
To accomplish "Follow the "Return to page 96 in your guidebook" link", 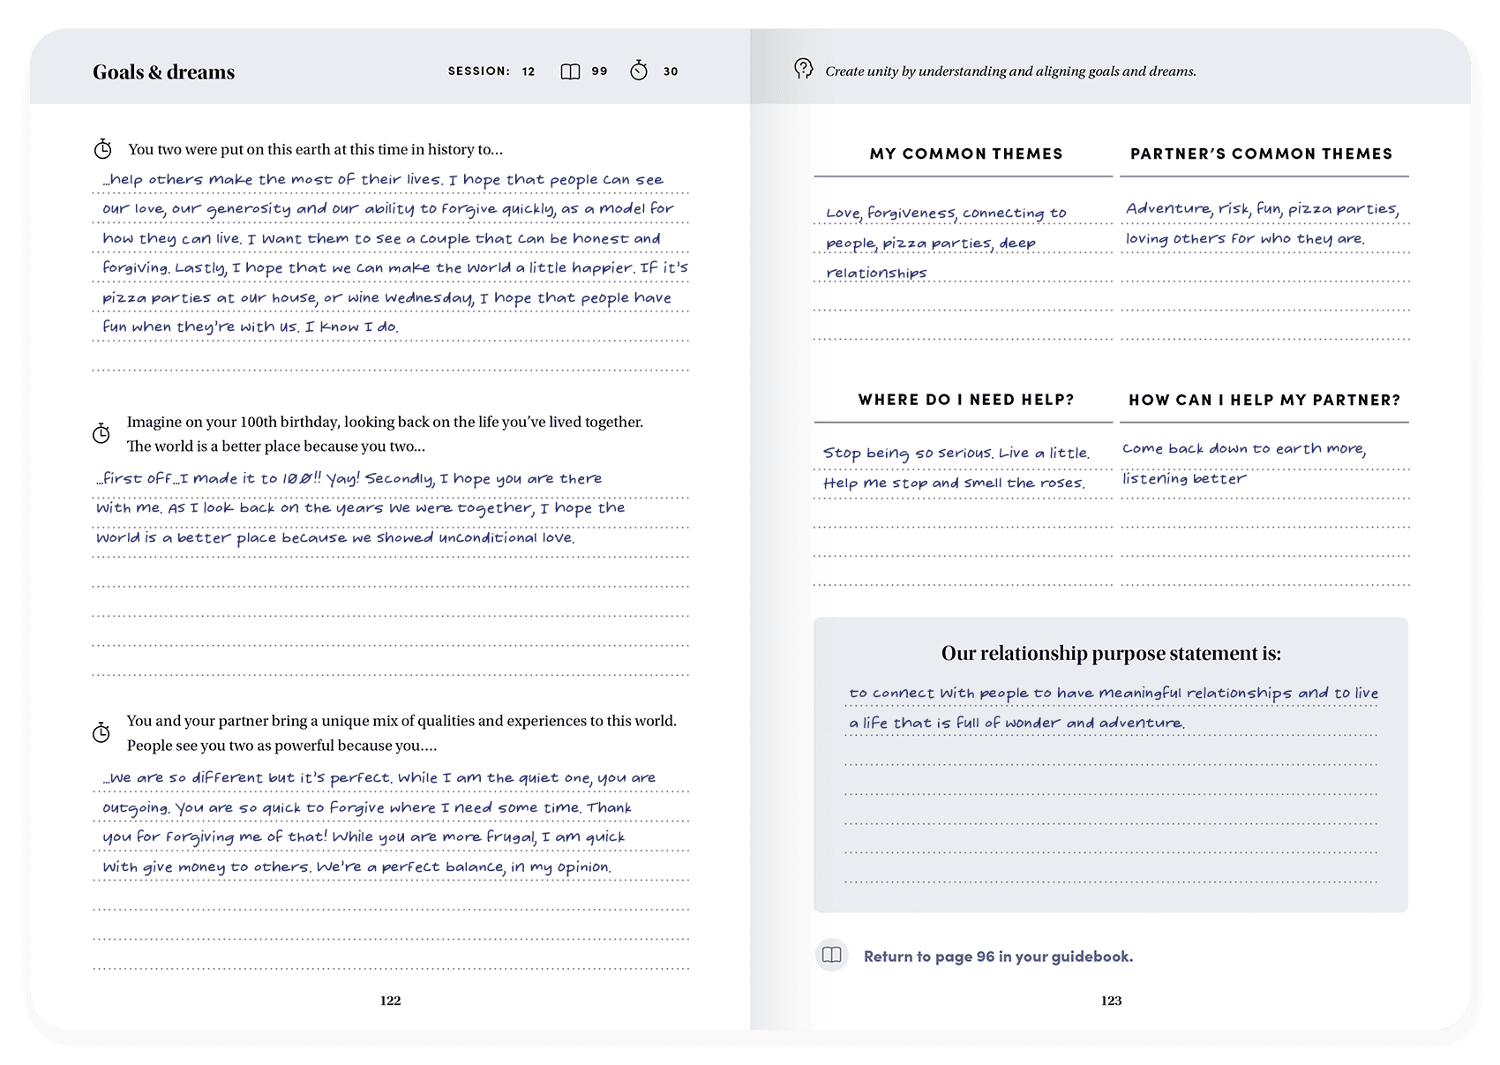I will (998, 956).
